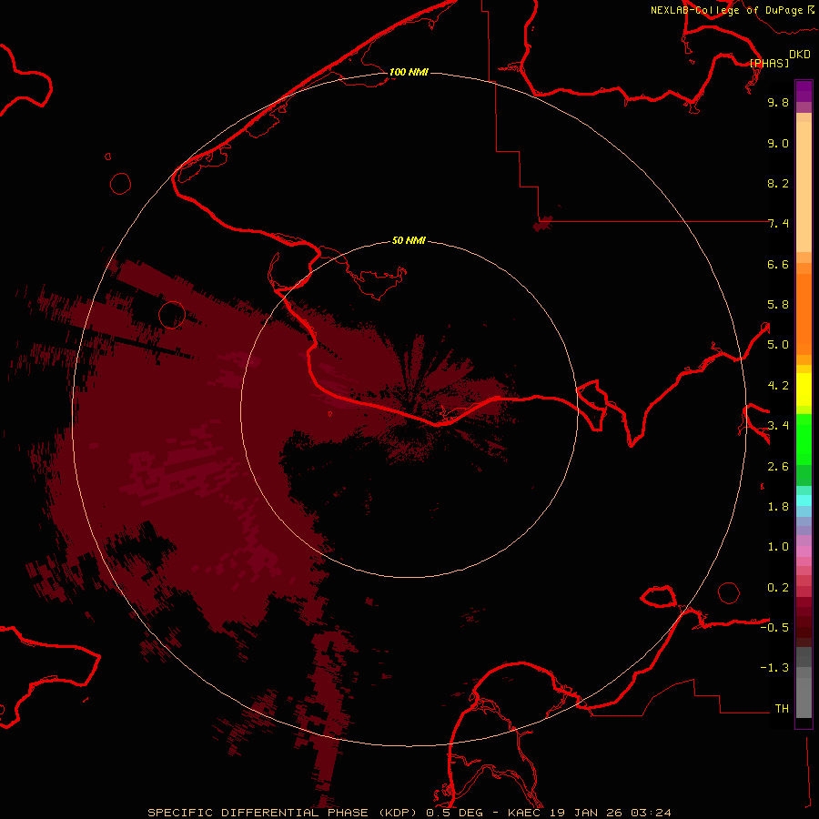Click the 0.2 scale value
Viewport: 819px width, 819px height.
pyautogui.click(x=778, y=588)
